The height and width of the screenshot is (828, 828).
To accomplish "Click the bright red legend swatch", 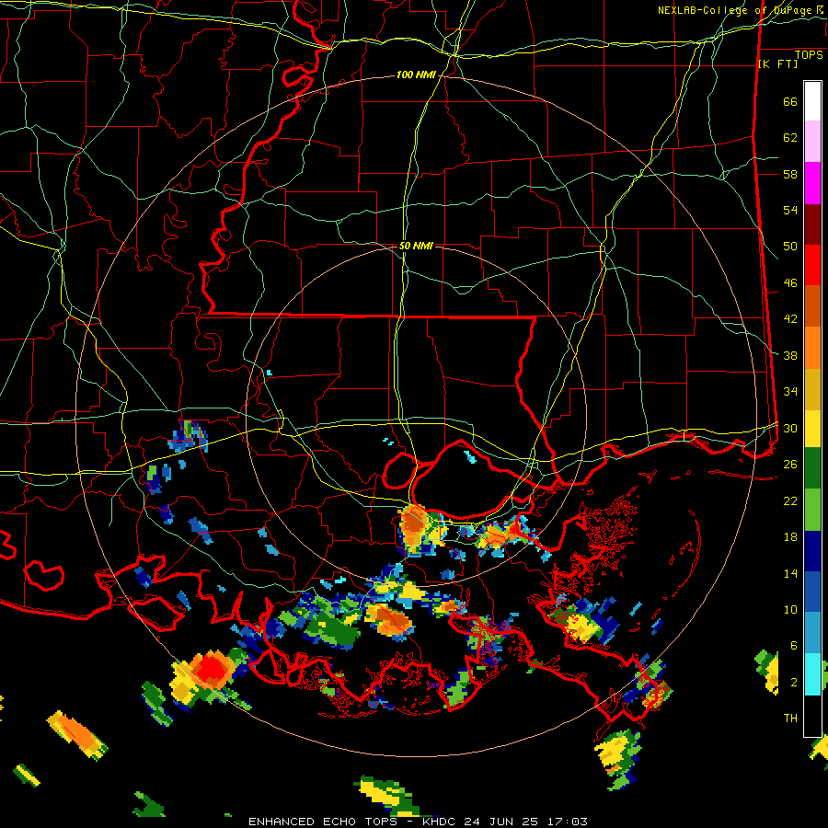I will [812, 265].
